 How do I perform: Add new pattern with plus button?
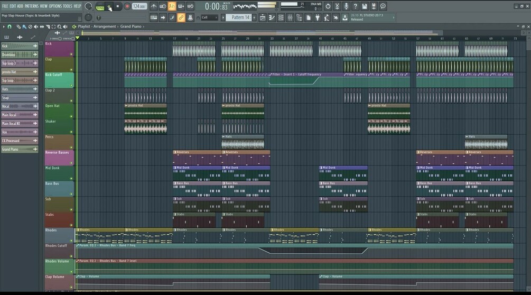pyautogui.click(x=254, y=17)
